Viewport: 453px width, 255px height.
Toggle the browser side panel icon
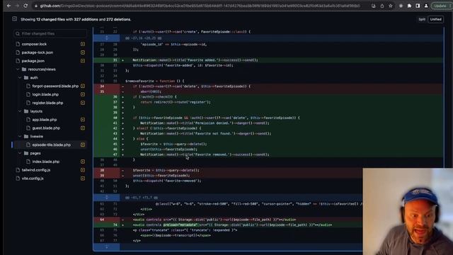(418, 6)
